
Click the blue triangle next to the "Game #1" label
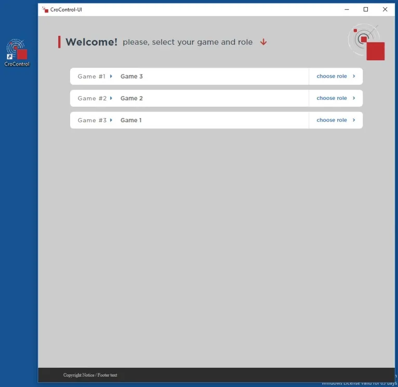pos(111,76)
